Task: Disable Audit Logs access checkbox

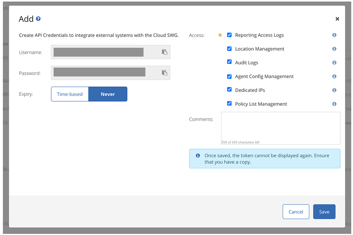Action: pos(230,62)
